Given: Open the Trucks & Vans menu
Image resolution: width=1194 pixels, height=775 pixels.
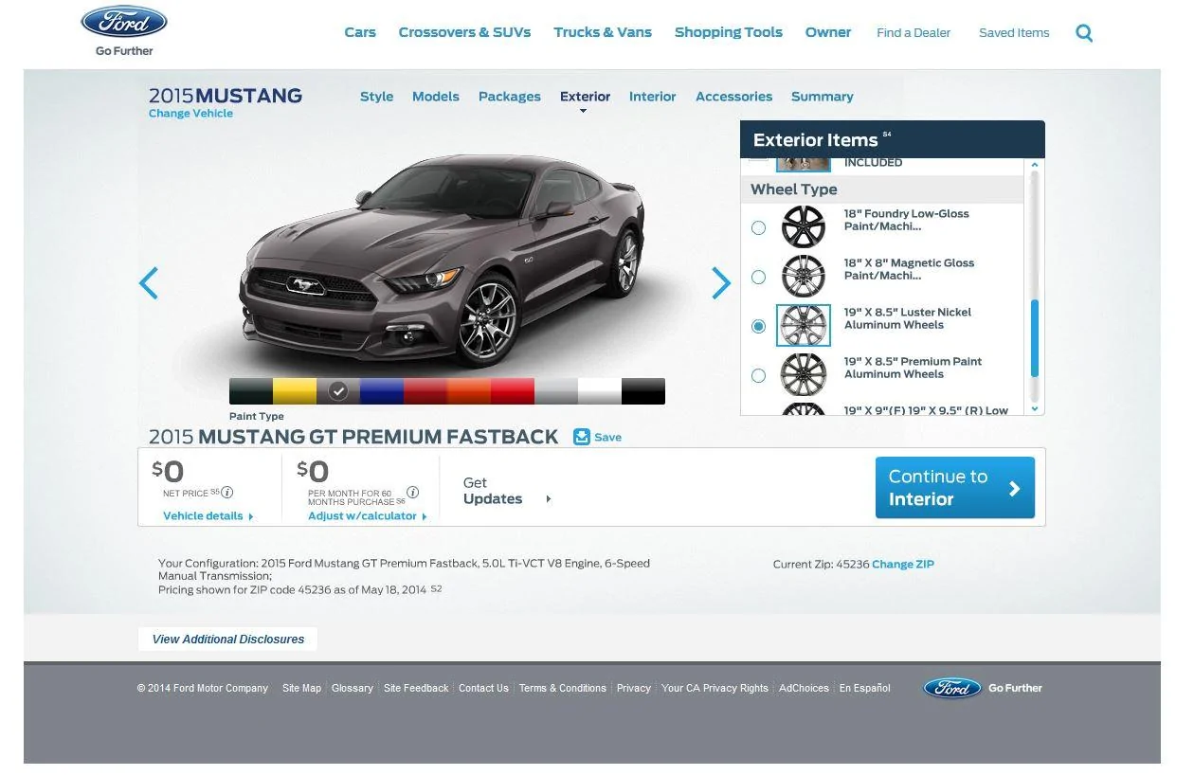Looking at the screenshot, I should 603,32.
